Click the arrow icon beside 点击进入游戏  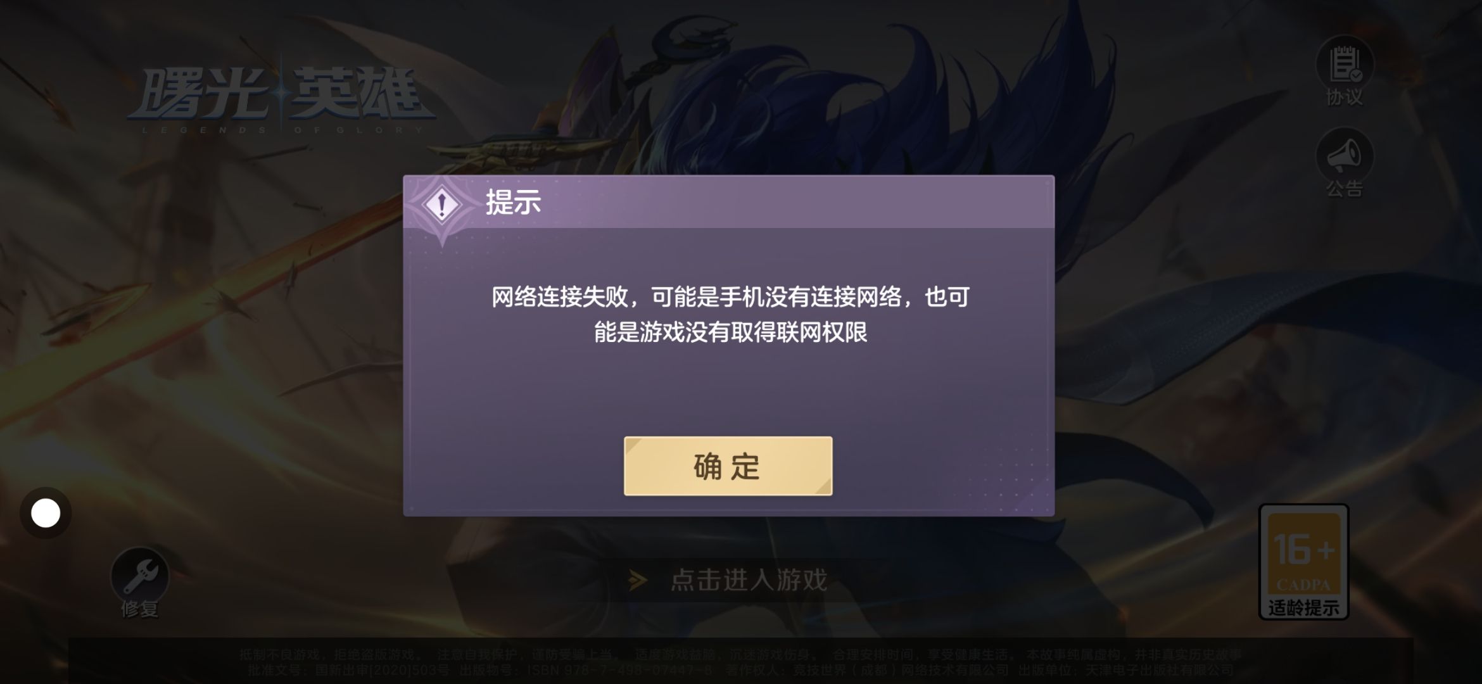coord(638,580)
